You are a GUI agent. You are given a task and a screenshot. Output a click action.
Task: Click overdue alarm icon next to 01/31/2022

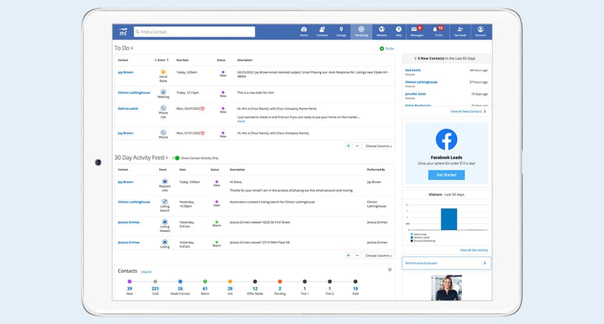[x=203, y=133]
